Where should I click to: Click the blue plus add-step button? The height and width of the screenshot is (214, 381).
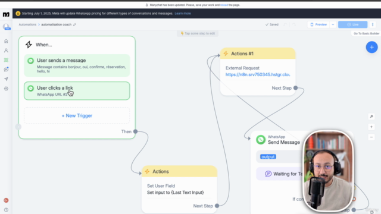(371, 48)
